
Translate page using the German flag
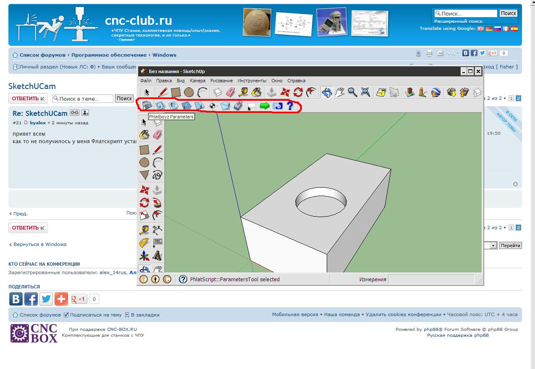click(489, 29)
